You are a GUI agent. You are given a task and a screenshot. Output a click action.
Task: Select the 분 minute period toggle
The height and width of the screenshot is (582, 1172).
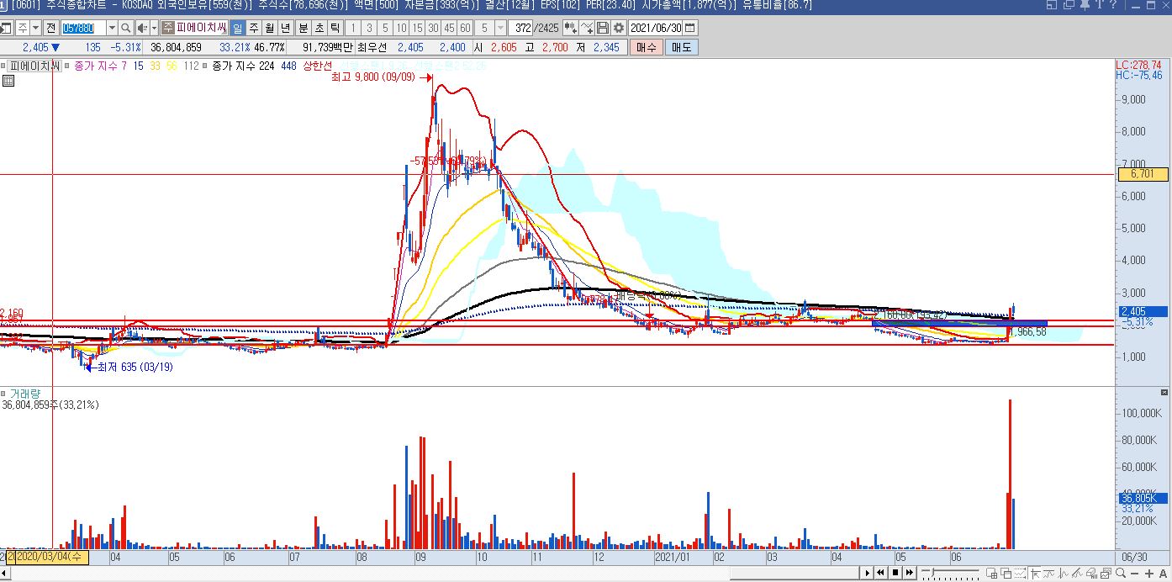click(303, 28)
